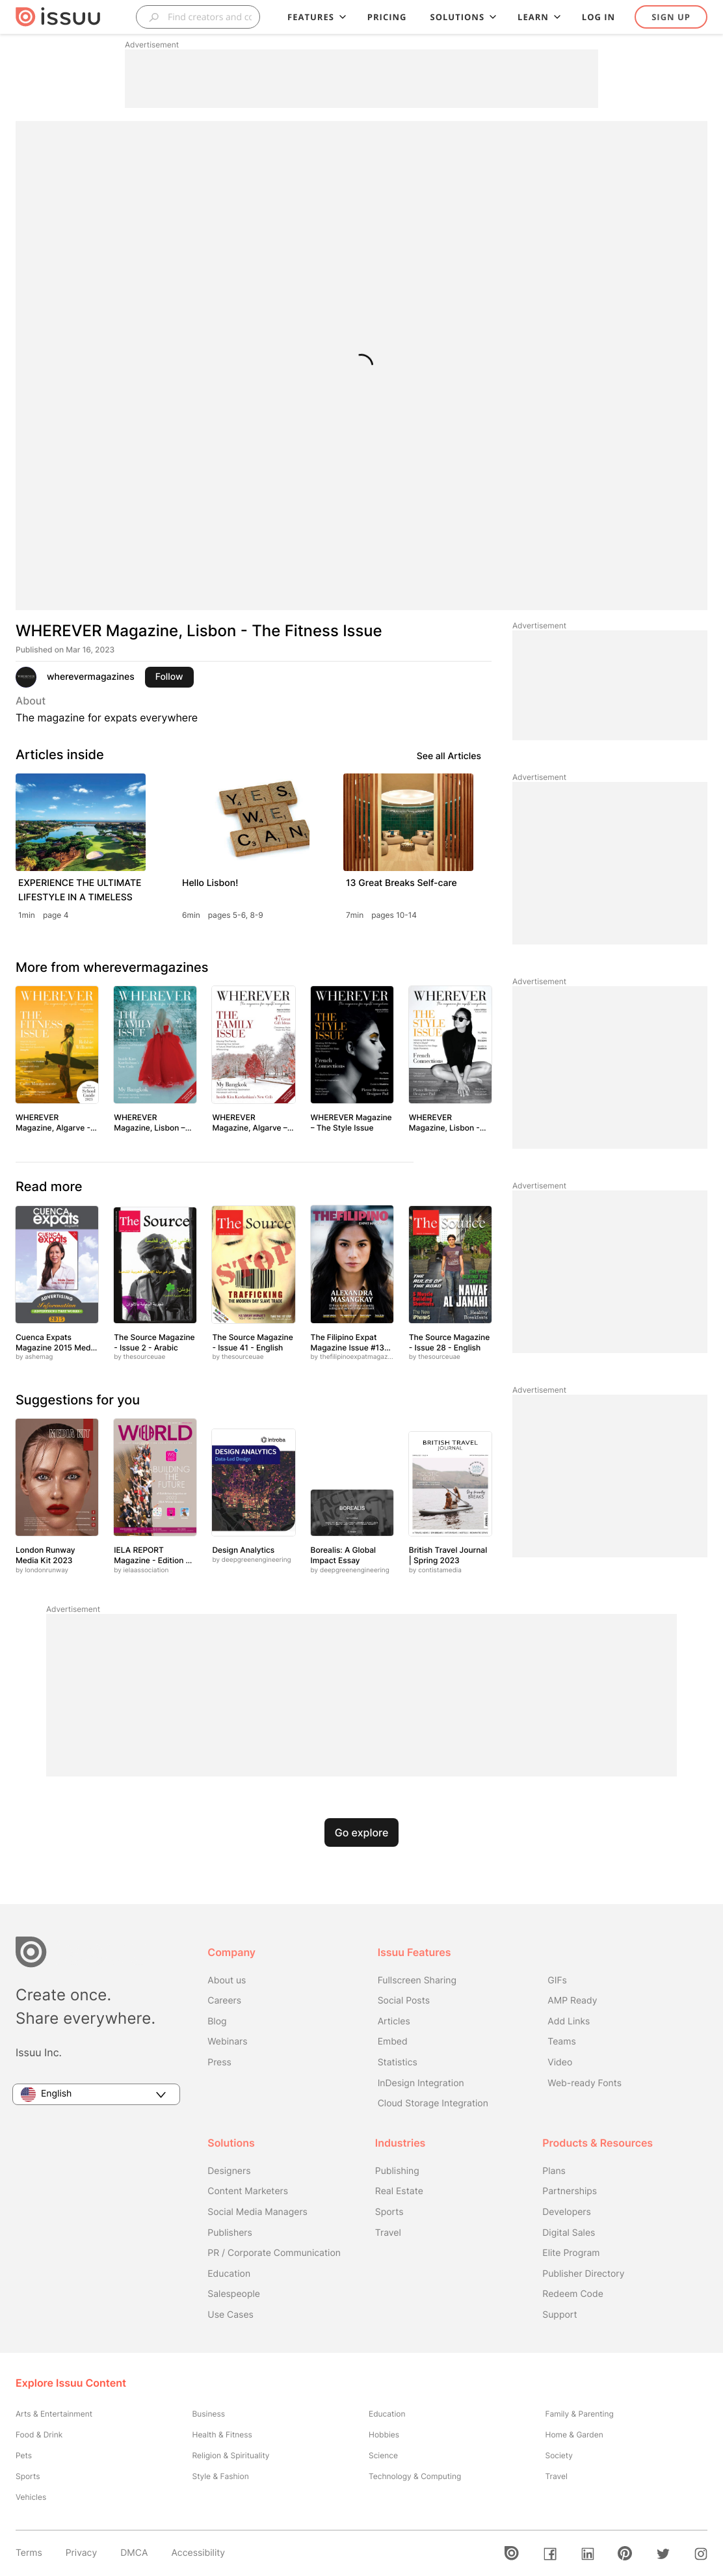Open the golf resort article thumbnail
Screen dimensions: 723x2576
(80, 821)
